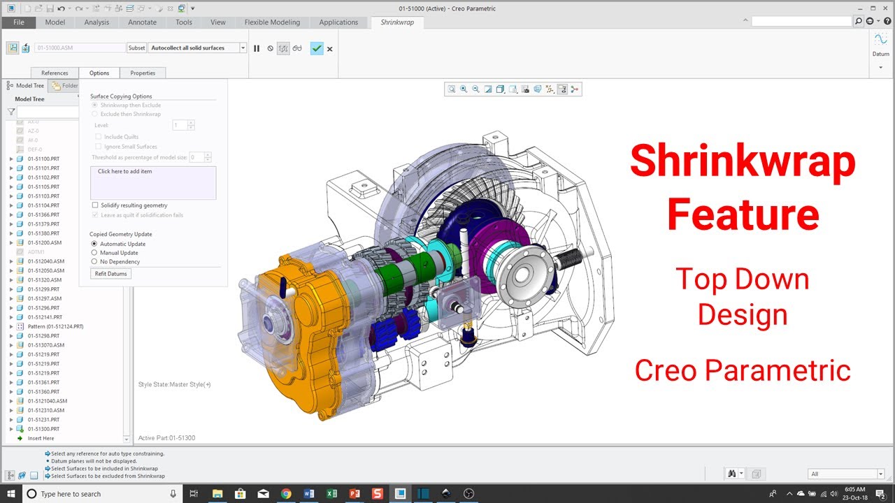Click the verify glasses preview icon
This screenshot has width=895, height=503.
tap(297, 48)
